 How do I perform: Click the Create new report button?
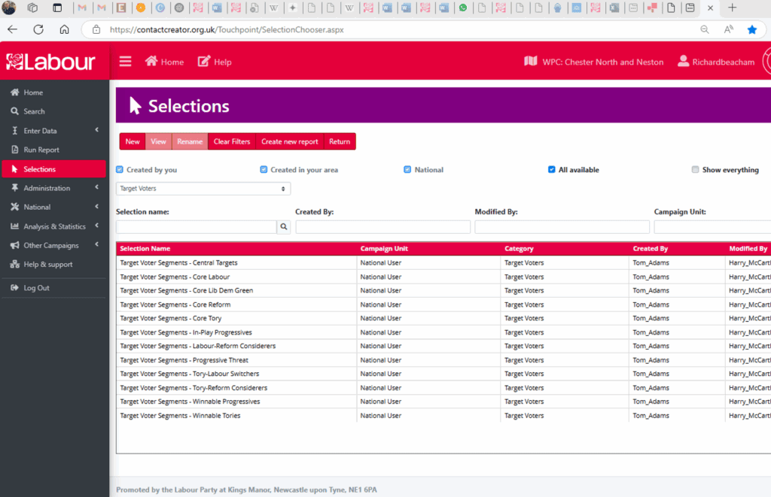289,141
